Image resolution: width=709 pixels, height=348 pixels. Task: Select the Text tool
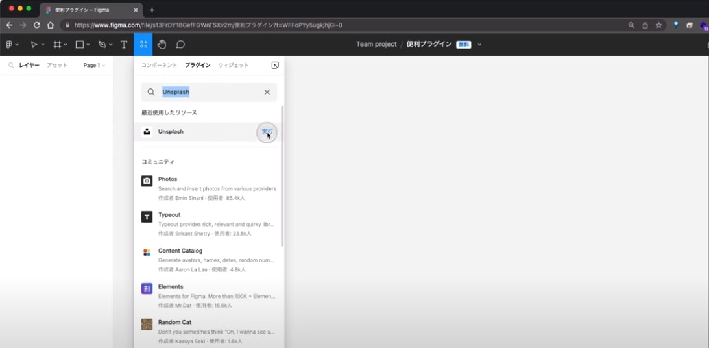pyautogui.click(x=124, y=44)
